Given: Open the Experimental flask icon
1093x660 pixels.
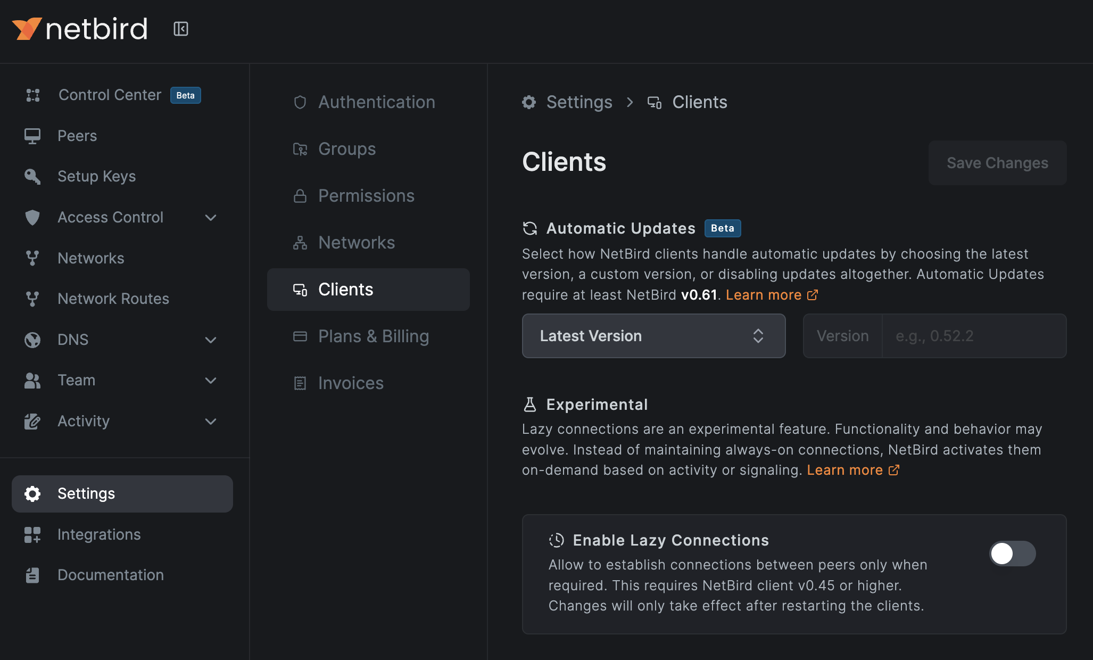Looking at the screenshot, I should click(x=529, y=405).
